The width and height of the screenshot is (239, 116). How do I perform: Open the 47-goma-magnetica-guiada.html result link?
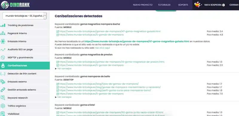(x=110, y=31)
